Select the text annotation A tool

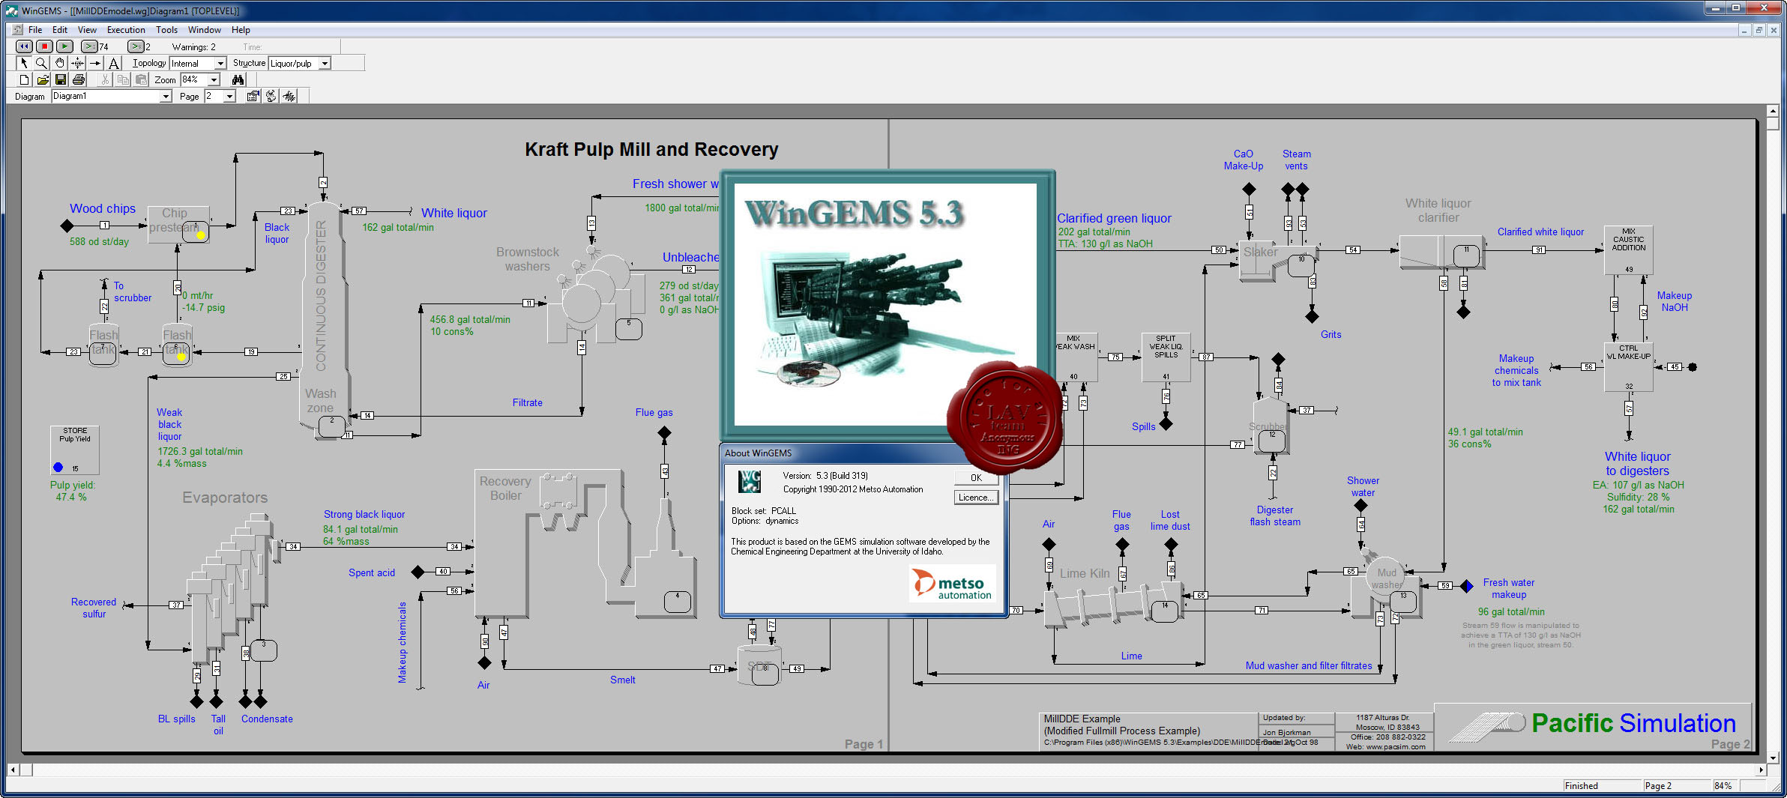pyautogui.click(x=113, y=63)
